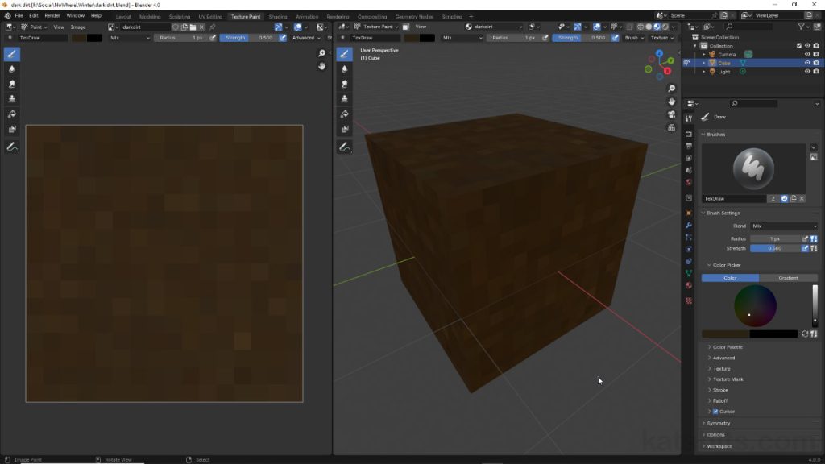Image resolution: width=825 pixels, height=464 pixels.
Task: Hide the Light object in the outliner
Action: (x=807, y=71)
